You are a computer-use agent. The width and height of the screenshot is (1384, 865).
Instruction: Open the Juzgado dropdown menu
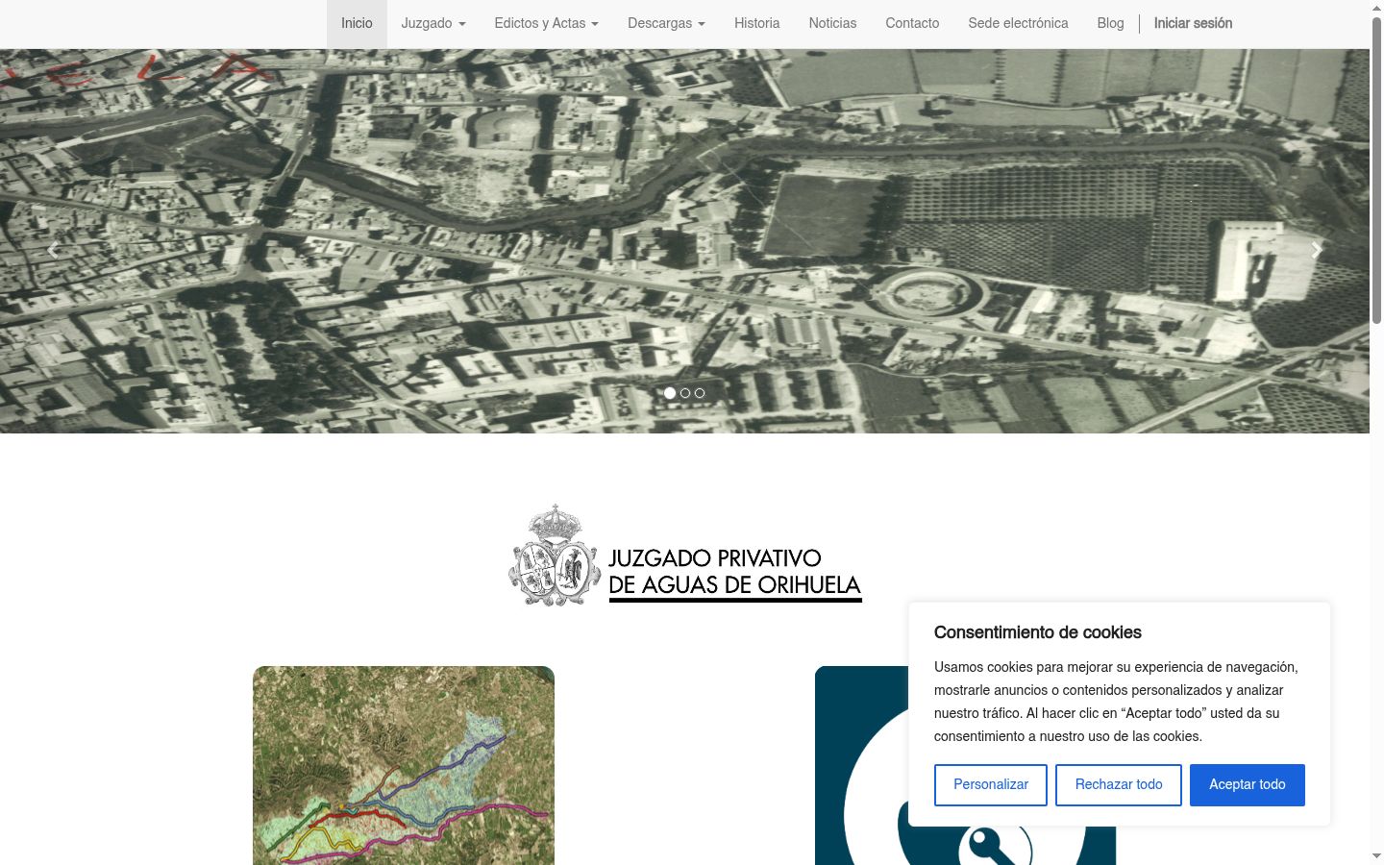point(433,23)
